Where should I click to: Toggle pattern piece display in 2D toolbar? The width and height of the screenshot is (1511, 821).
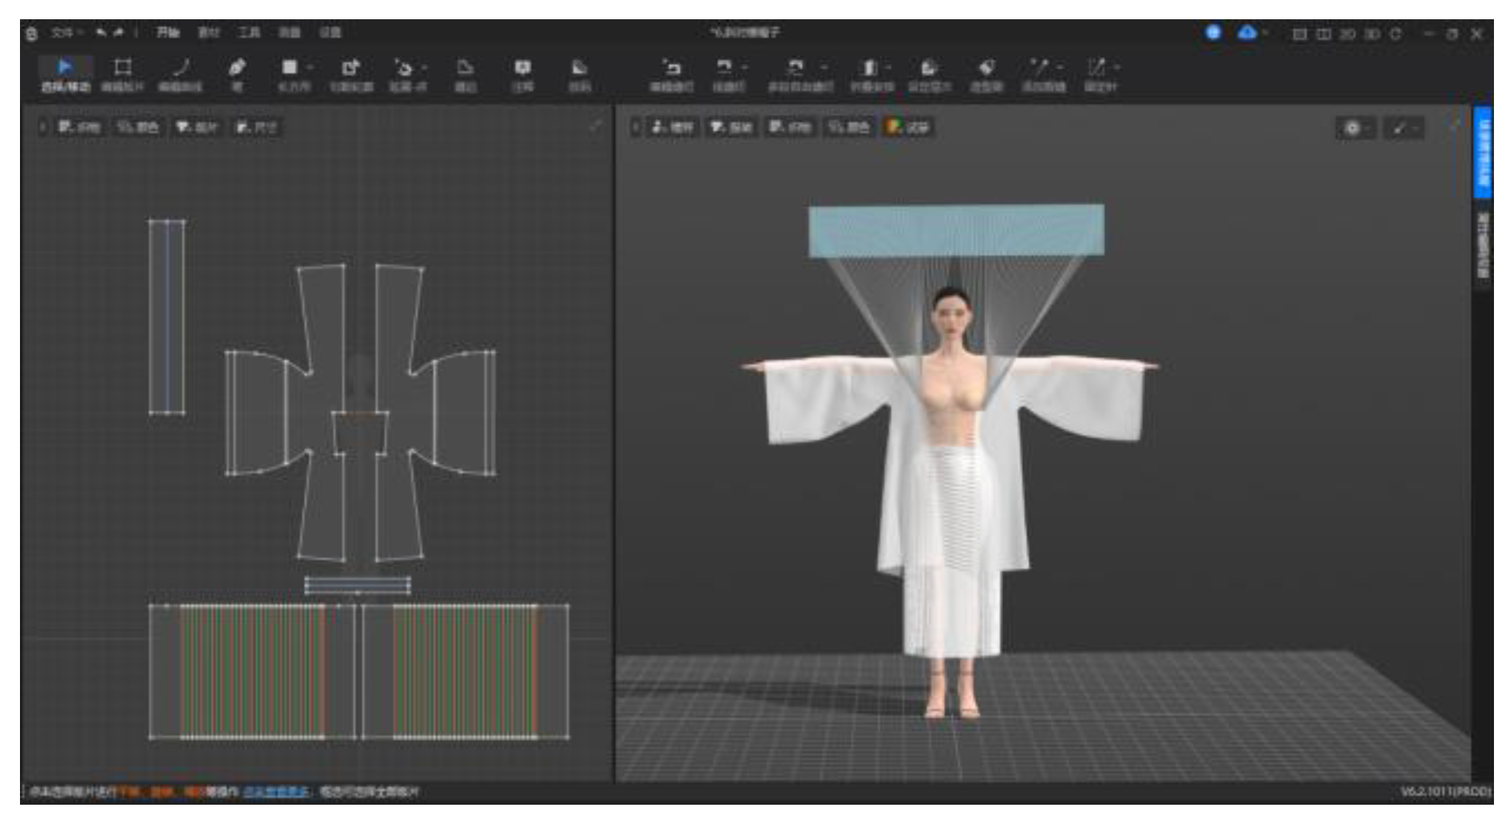196,127
